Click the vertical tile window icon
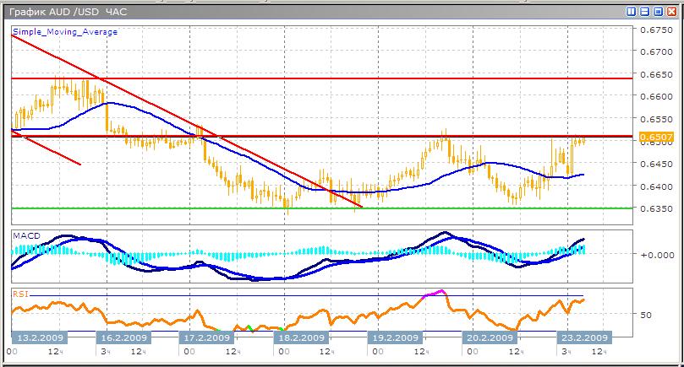Image resolution: width=684 pixels, height=367 pixels. click(x=632, y=12)
